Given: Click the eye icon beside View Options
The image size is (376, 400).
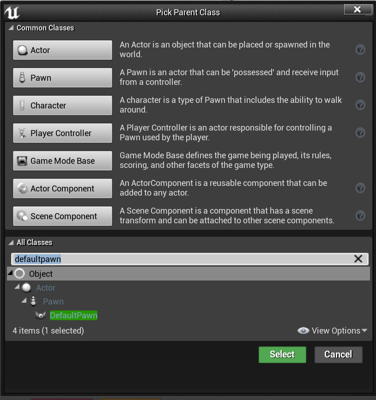Looking at the screenshot, I should tap(303, 330).
